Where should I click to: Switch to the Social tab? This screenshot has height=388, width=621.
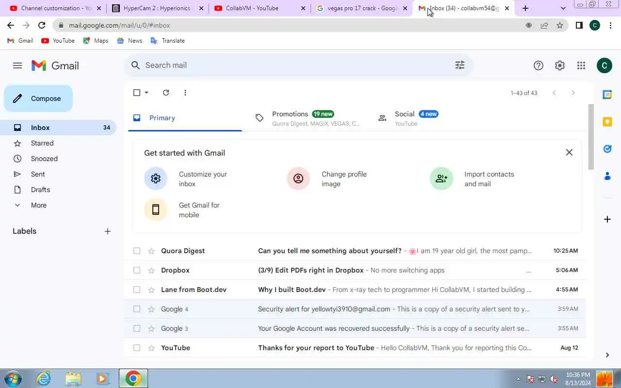click(430, 118)
